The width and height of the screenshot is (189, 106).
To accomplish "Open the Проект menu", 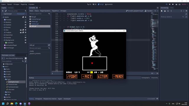I will pos(9,4).
